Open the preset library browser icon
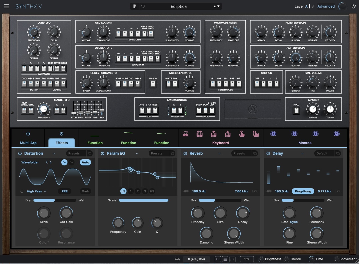359x264 pixels. 134,6
